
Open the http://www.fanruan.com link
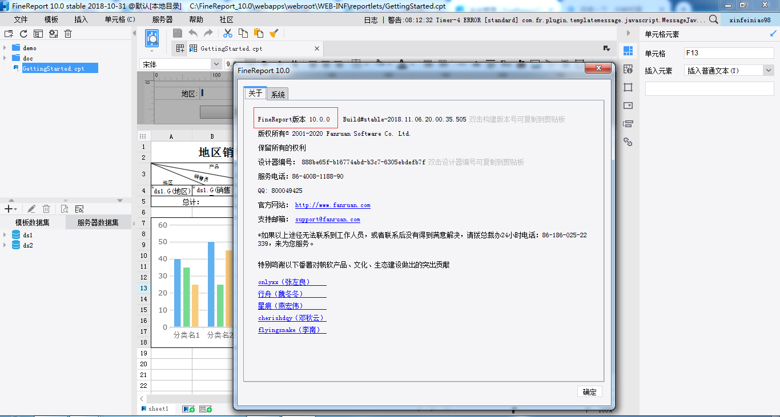point(333,205)
